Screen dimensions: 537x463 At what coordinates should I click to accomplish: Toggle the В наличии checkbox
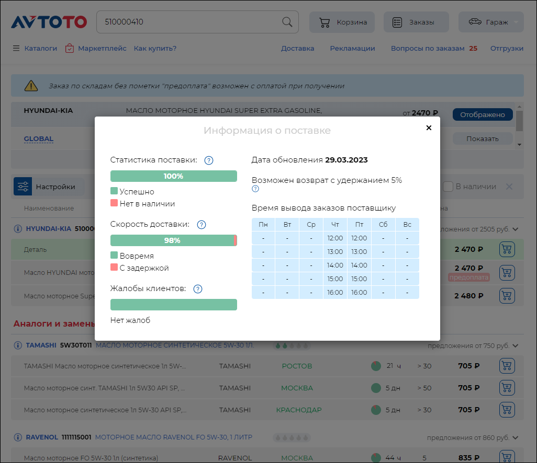(x=448, y=187)
